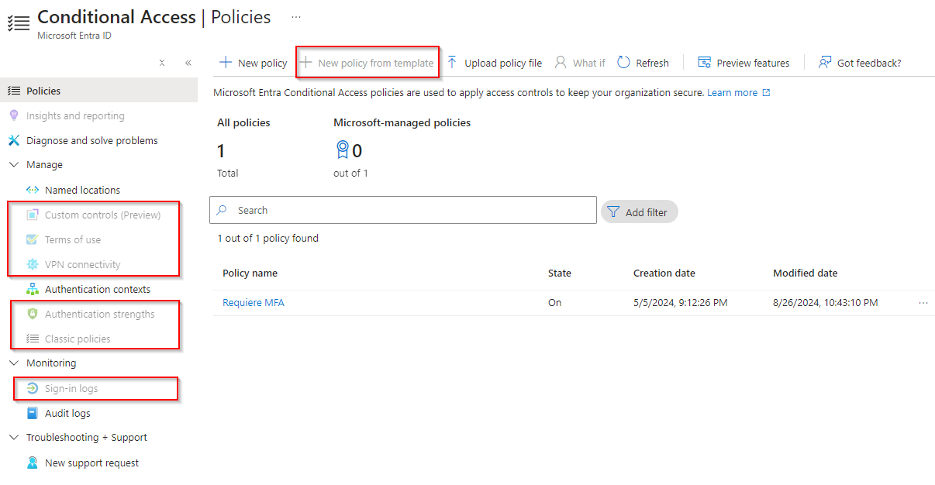Screen dimensions: 935x485
Task: Click the New support request person icon
Action: pos(33,463)
